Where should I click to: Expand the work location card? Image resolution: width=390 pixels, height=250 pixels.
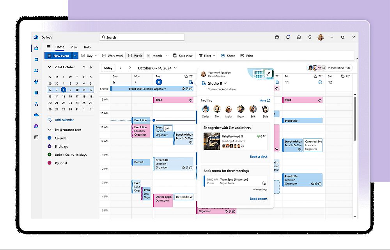click(268, 74)
